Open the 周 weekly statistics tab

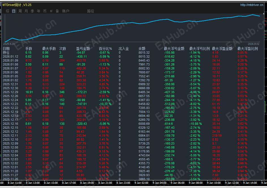pos(20,11)
